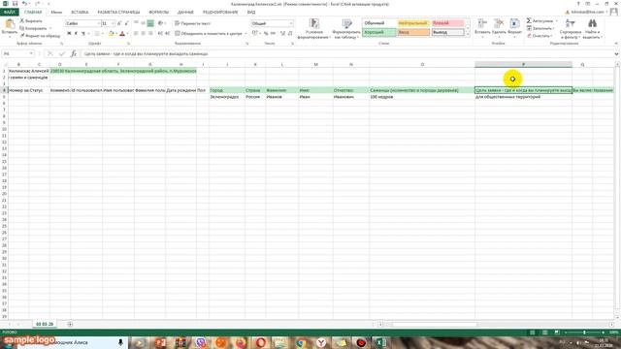Click the Delete cells (Удалить) icon

tap(499, 23)
